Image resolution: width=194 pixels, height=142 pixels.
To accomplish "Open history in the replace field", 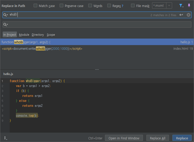I will (5, 24).
